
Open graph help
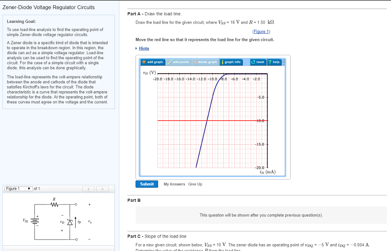coord(274,62)
